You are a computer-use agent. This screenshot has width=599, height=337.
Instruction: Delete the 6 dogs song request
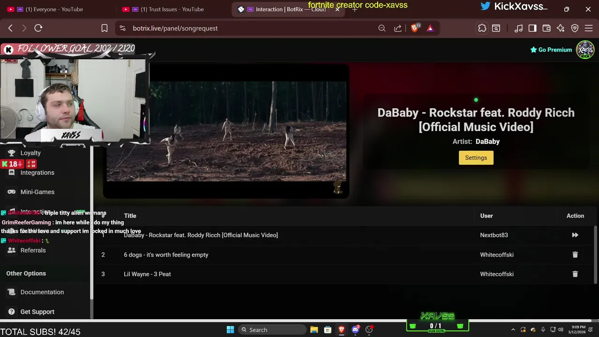coord(575,255)
